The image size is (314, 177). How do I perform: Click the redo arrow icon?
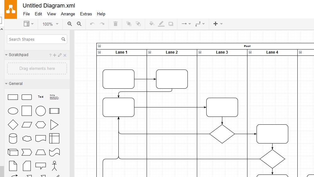(x=102, y=24)
